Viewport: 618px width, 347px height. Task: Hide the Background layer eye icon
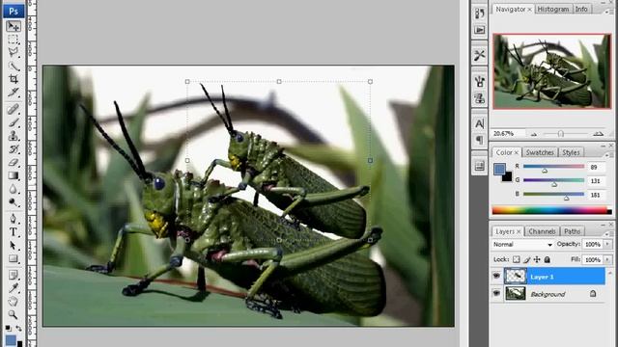(x=496, y=293)
